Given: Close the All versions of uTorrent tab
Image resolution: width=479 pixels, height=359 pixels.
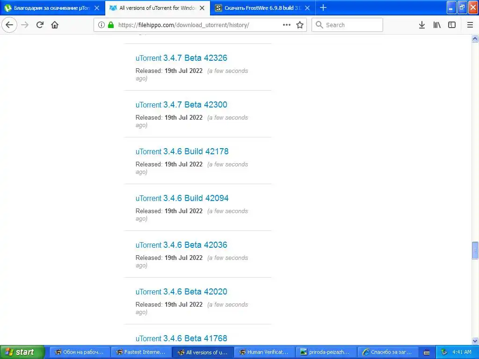Looking at the screenshot, I should tap(202, 8).
